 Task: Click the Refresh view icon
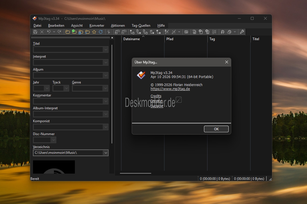coord(101,32)
